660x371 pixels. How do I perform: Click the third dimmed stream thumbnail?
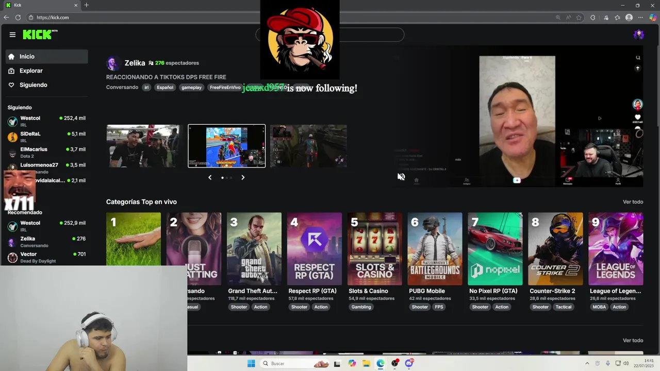pos(308,146)
